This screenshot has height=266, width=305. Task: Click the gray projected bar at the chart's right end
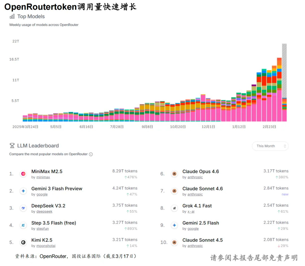click(284, 70)
